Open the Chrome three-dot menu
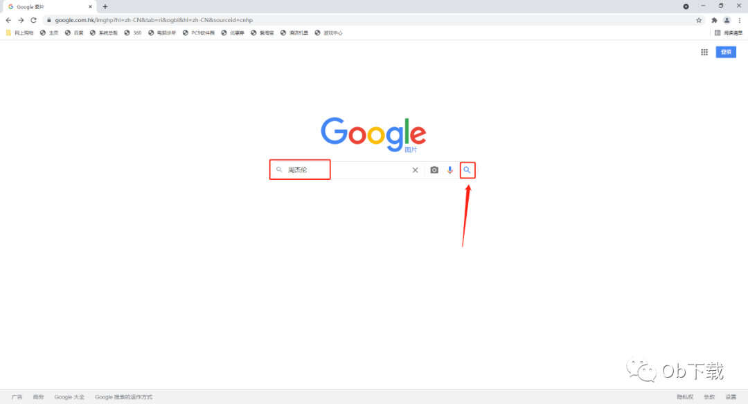748x404 pixels. (x=740, y=20)
